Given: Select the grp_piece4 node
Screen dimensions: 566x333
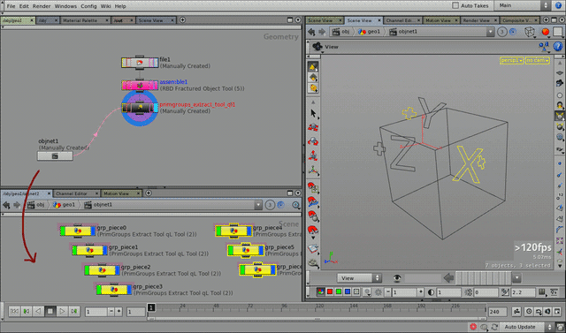Looking at the screenshot, I should pos(233,231).
